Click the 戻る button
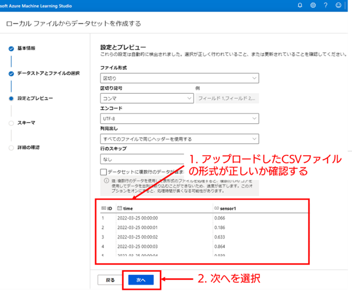Image resolution: width=352 pixels, height=291 pixels. (110, 280)
